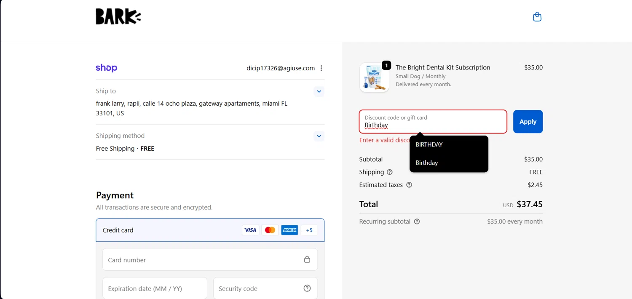This screenshot has width=632, height=299.
Task: Focus the Card number field
Action: click(210, 259)
